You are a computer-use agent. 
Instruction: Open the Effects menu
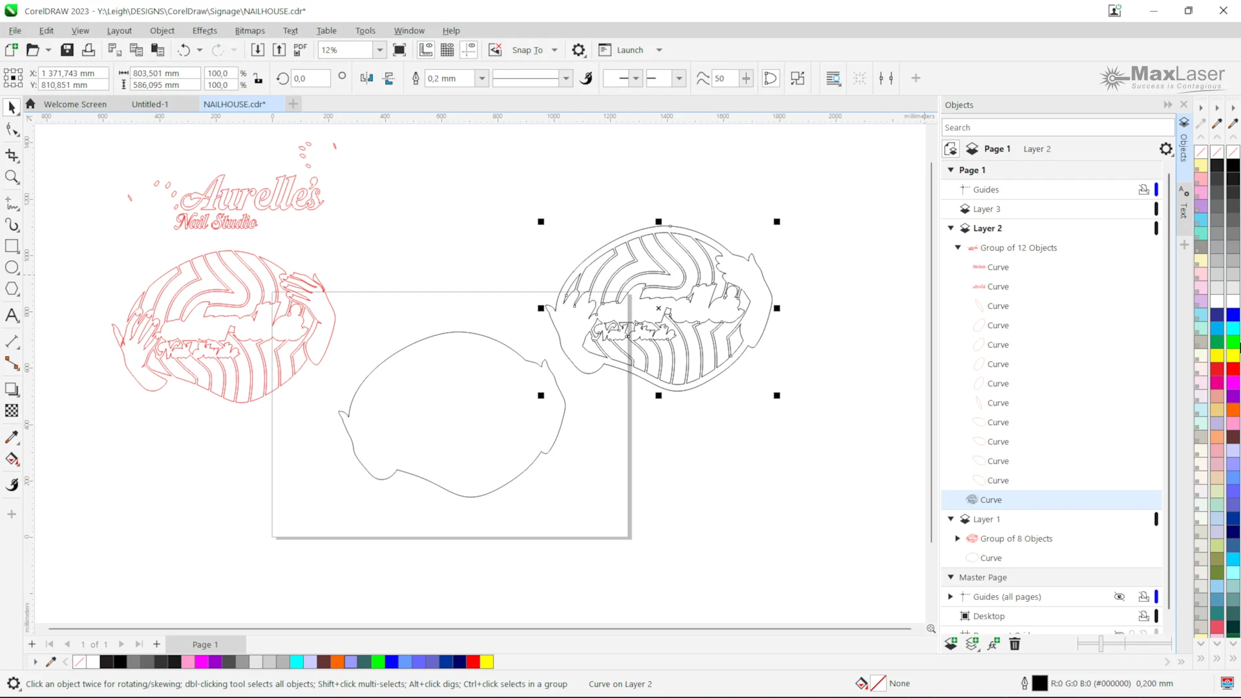pyautogui.click(x=205, y=30)
